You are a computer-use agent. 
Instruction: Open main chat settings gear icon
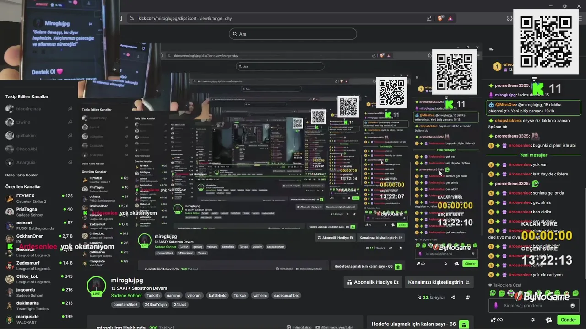tap(532, 320)
